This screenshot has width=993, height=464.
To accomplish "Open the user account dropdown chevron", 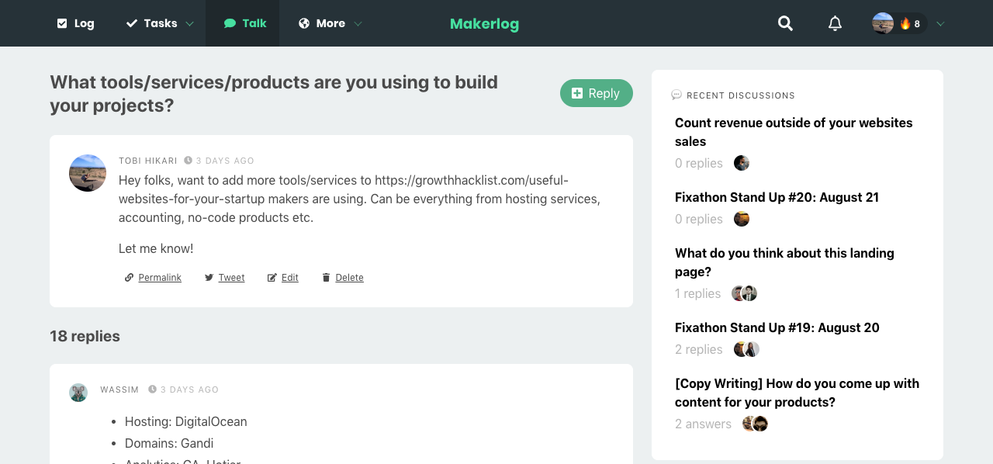I will [940, 24].
